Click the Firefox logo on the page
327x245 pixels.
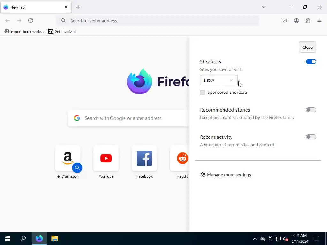coord(140,81)
